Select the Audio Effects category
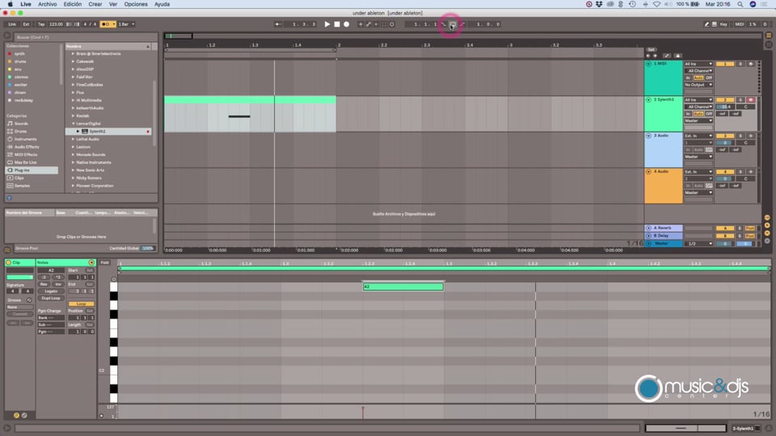776x436 pixels. 26,147
